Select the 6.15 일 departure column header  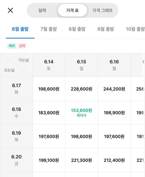pyautogui.click(x=82, y=65)
